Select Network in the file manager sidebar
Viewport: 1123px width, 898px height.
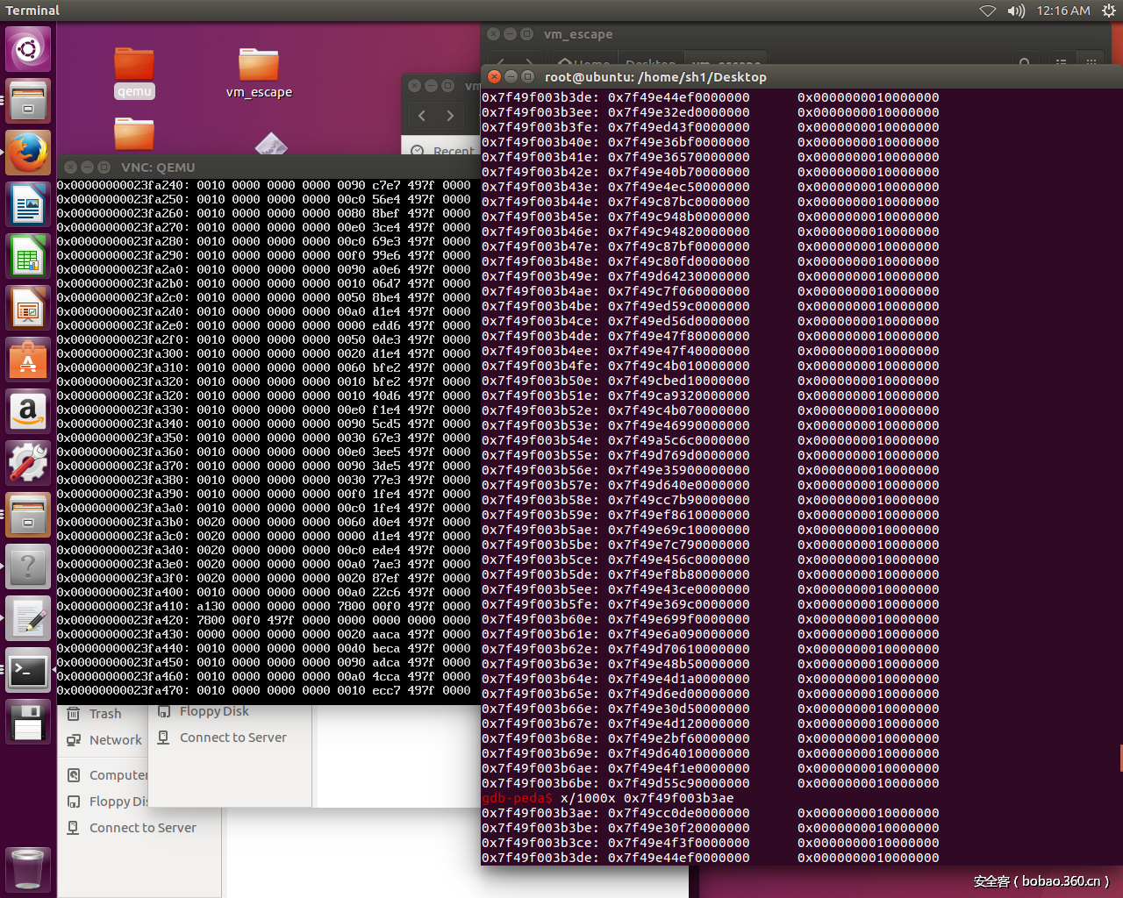click(115, 740)
